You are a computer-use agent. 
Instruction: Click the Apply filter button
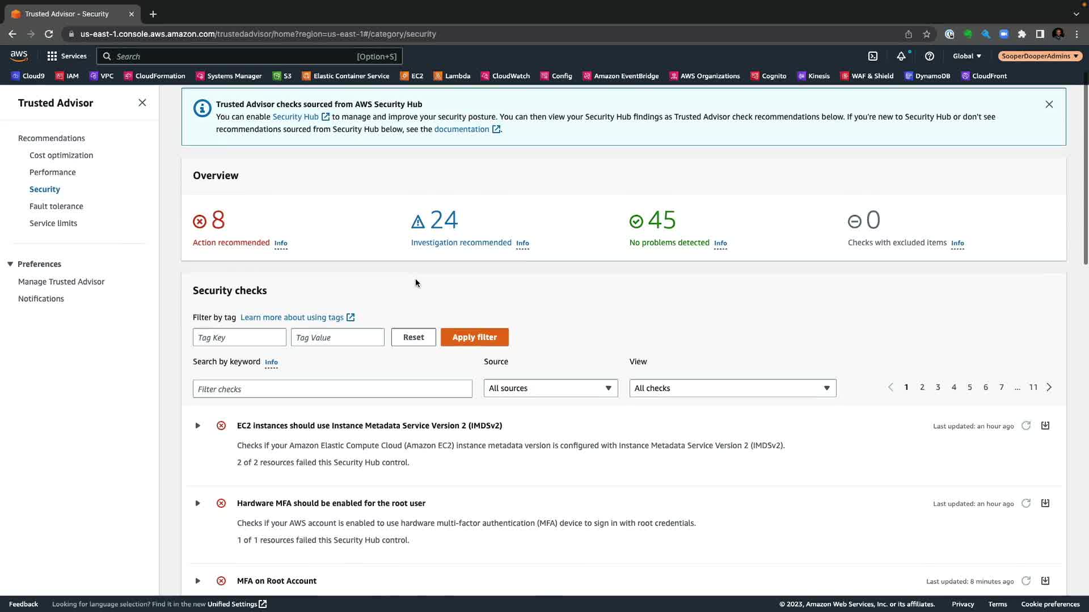point(474,337)
